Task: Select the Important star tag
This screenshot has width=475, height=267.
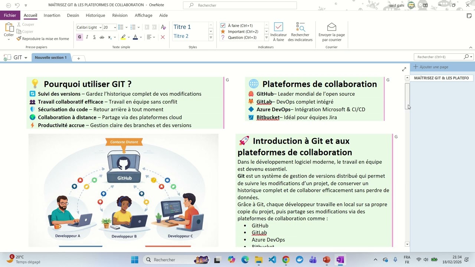Action: tap(240, 32)
